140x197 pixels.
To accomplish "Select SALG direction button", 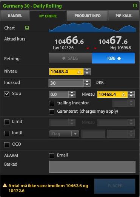I will [x=70, y=58].
